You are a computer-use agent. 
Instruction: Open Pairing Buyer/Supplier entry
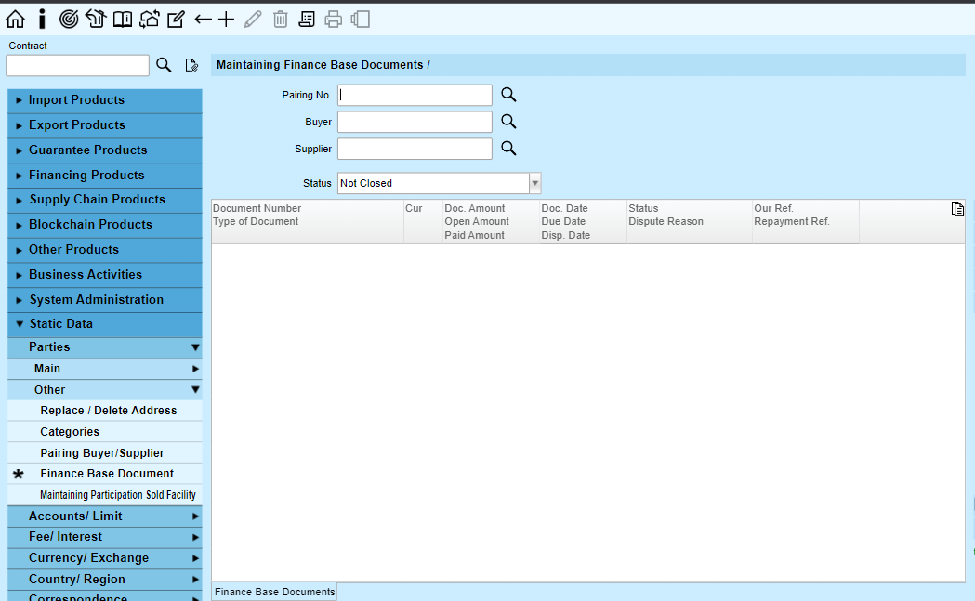[x=105, y=453]
